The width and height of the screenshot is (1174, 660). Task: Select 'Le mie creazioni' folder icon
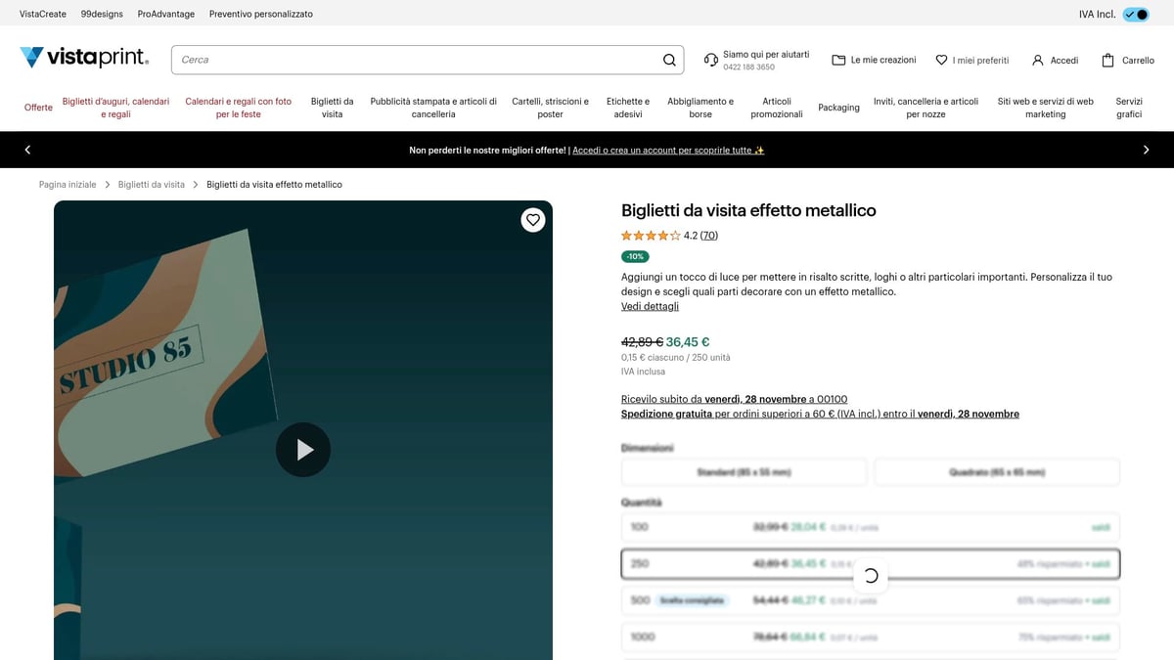[x=837, y=60]
